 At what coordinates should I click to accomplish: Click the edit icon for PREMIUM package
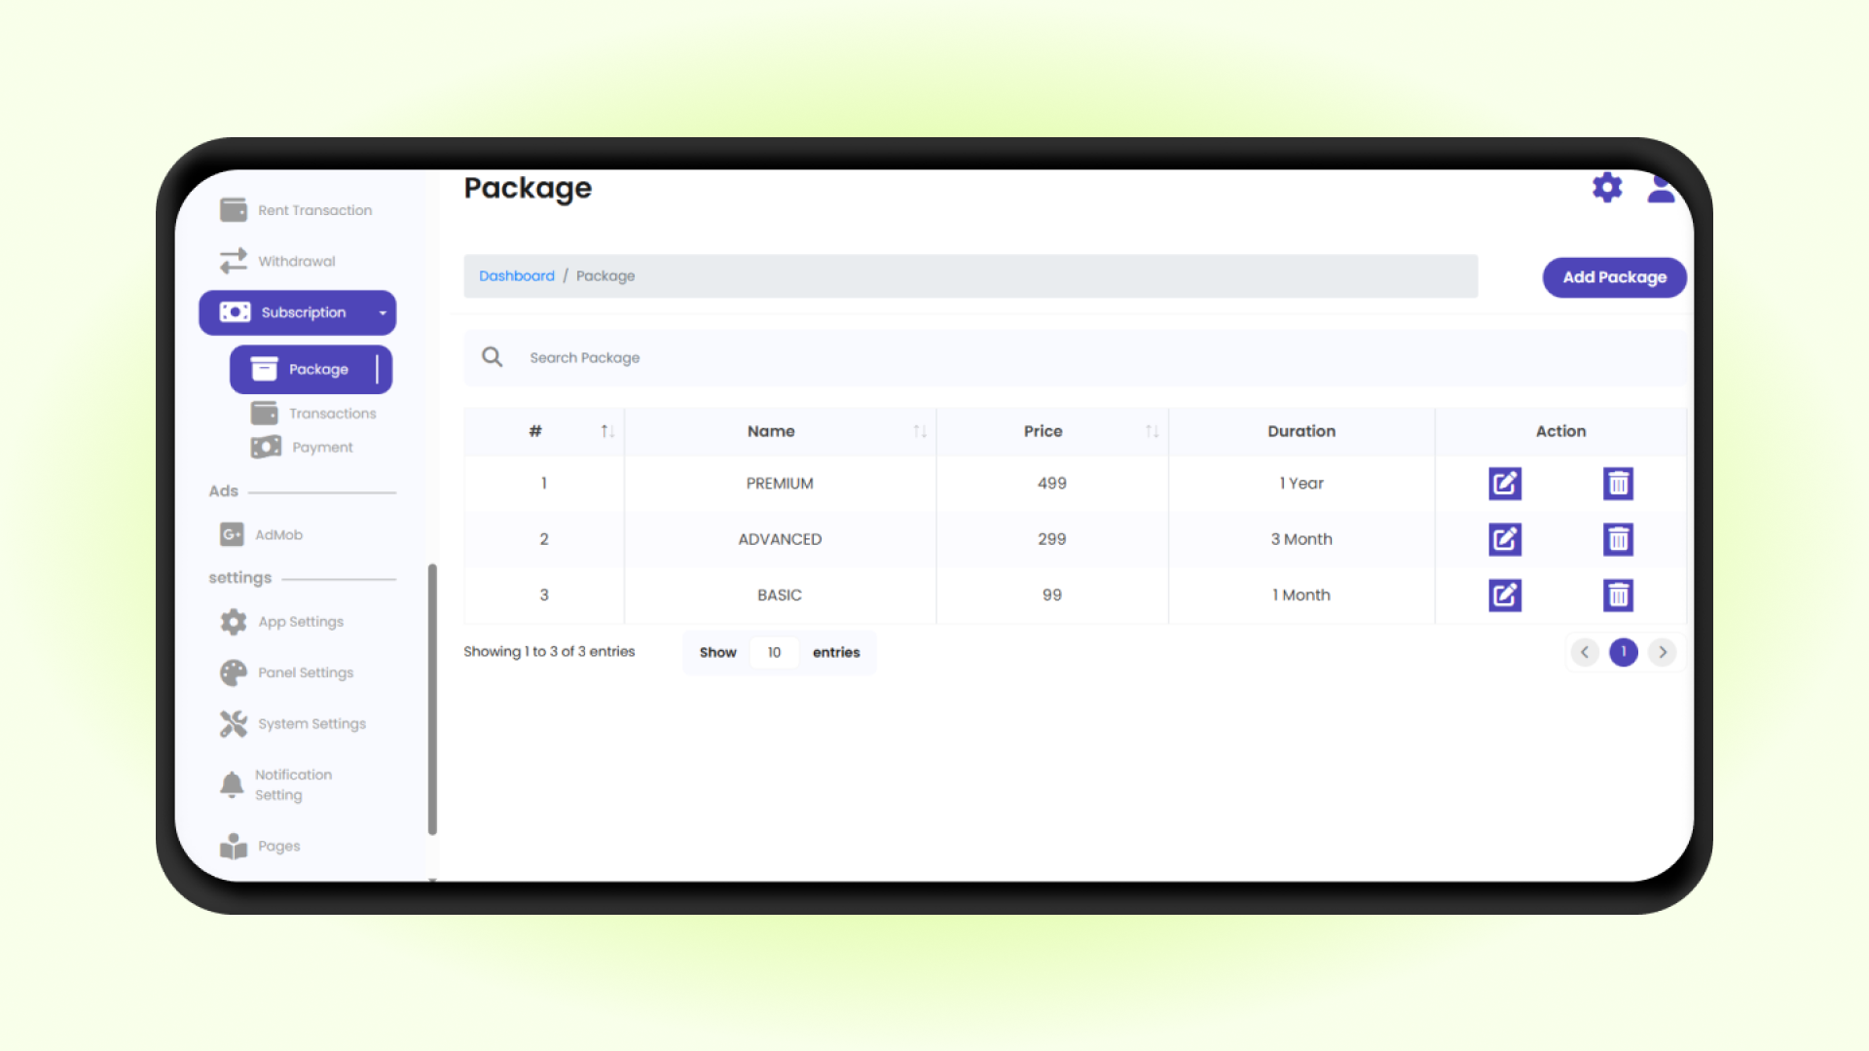pyautogui.click(x=1504, y=484)
